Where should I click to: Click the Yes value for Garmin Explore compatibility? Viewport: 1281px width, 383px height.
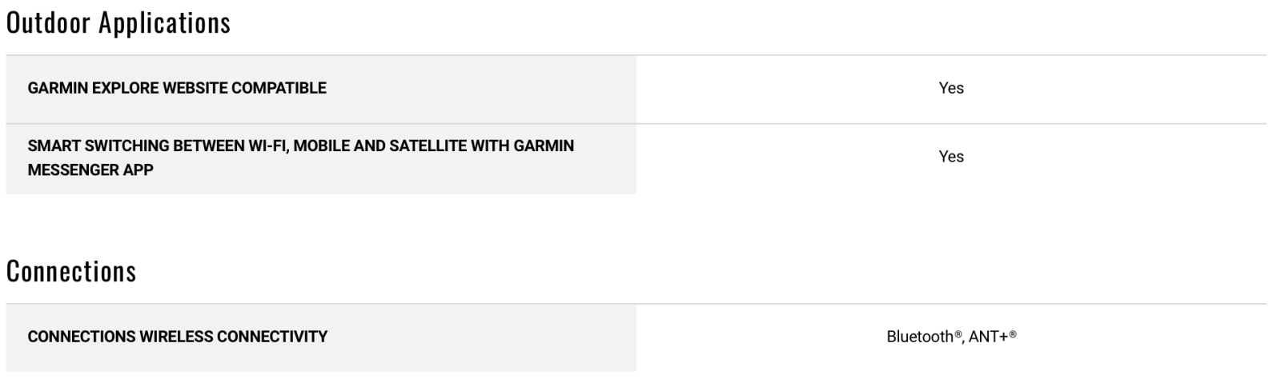pyautogui.click(x=951, y=88)
